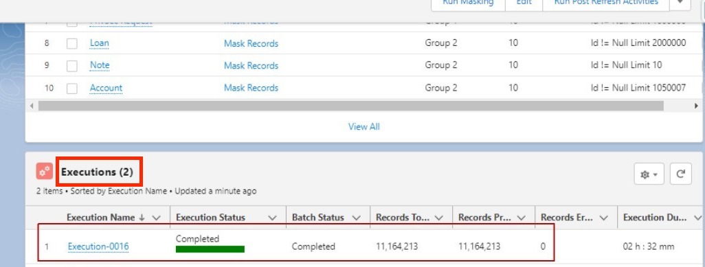Click the horizontal scrollbar's right arrow
The width and height of the screenshot is (705, 267).
696,106
